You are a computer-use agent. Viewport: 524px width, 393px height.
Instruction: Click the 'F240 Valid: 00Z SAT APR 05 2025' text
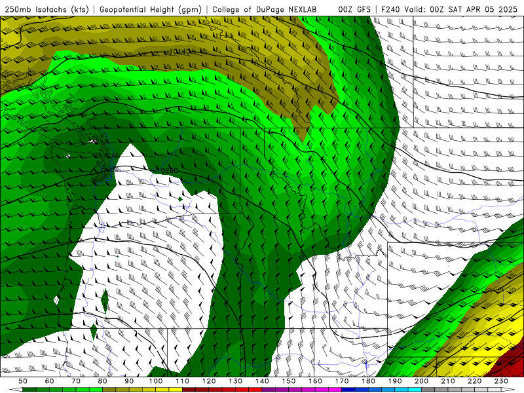coord(449,9)
